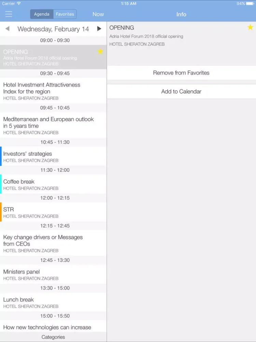Click the Info panel title
256x342 pixels.
pyautogui.click(x=181, y=14)
